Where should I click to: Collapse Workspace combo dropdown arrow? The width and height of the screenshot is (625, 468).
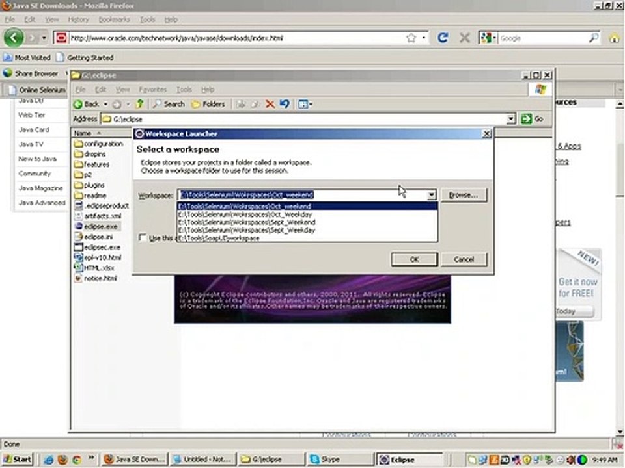coord(431,195)
